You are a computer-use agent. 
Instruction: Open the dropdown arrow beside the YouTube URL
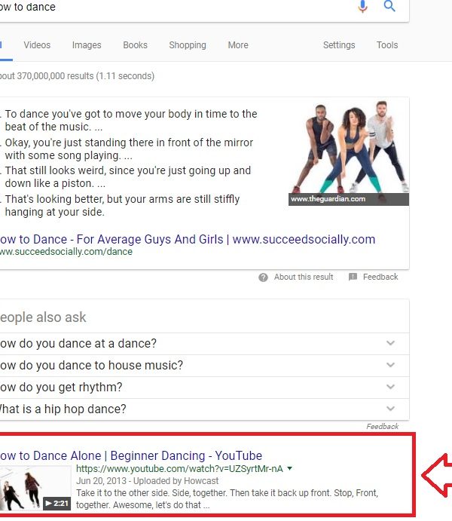pyautogui.click(x=290, y=468)
